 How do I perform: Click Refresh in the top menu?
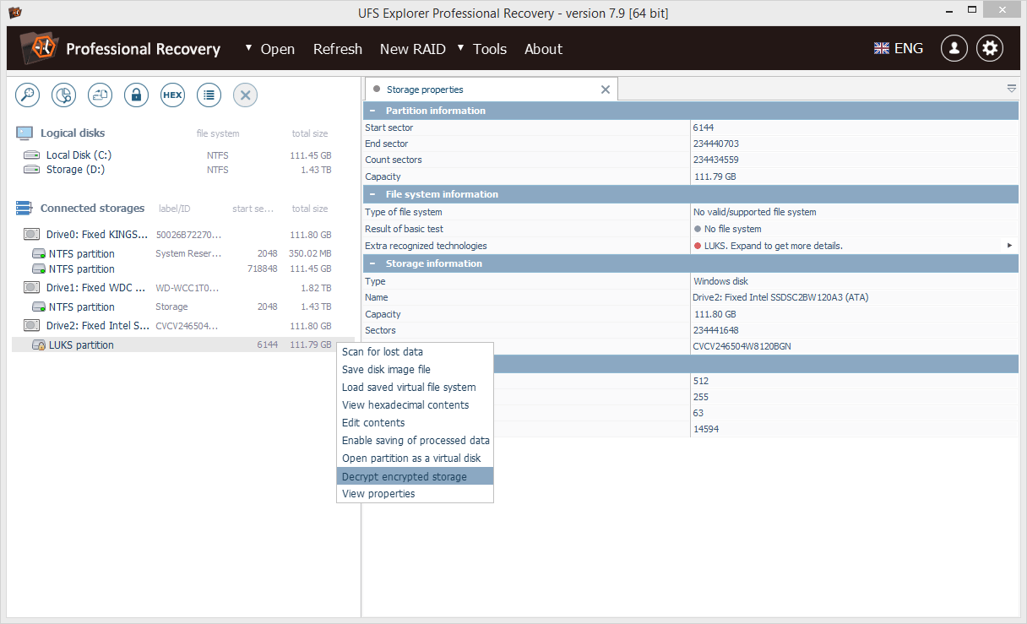(338, 49)
